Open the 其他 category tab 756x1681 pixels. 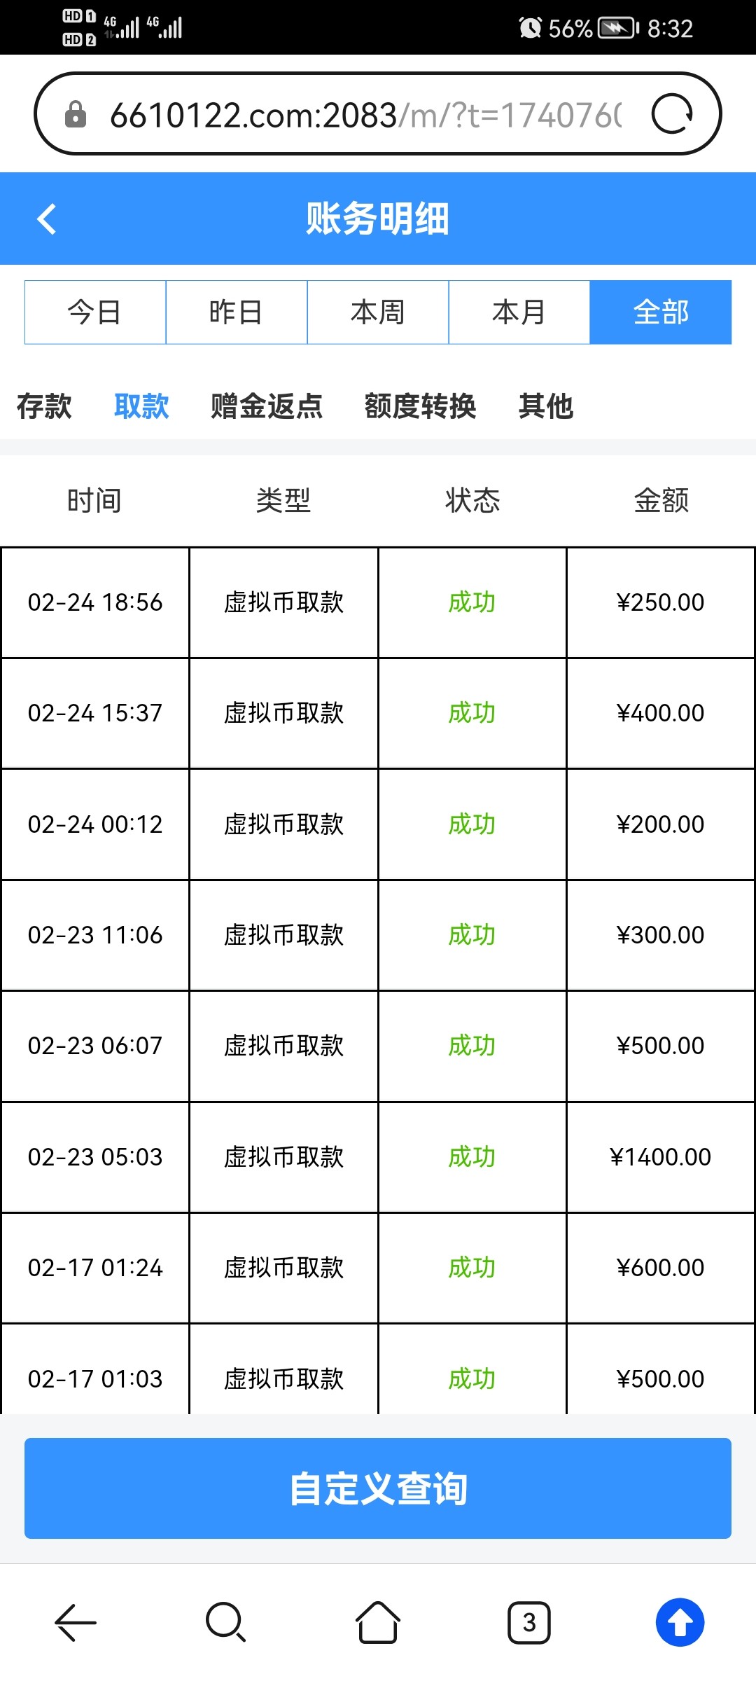coord(546,406)
